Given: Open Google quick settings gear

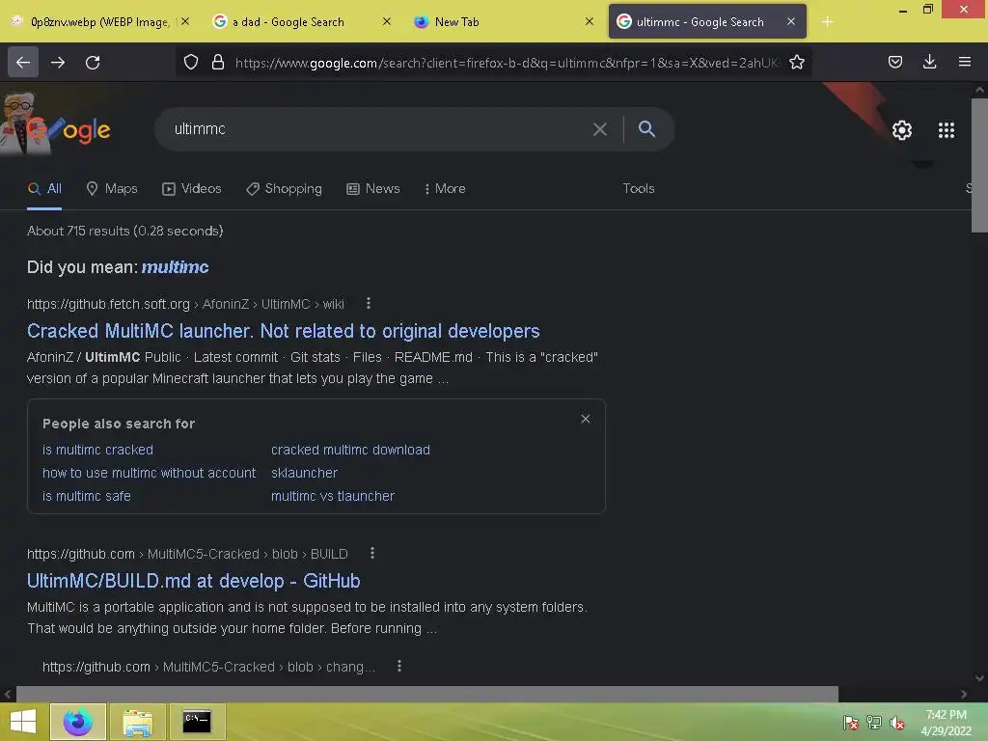Looking at the screenshot, I should point(902,130).
